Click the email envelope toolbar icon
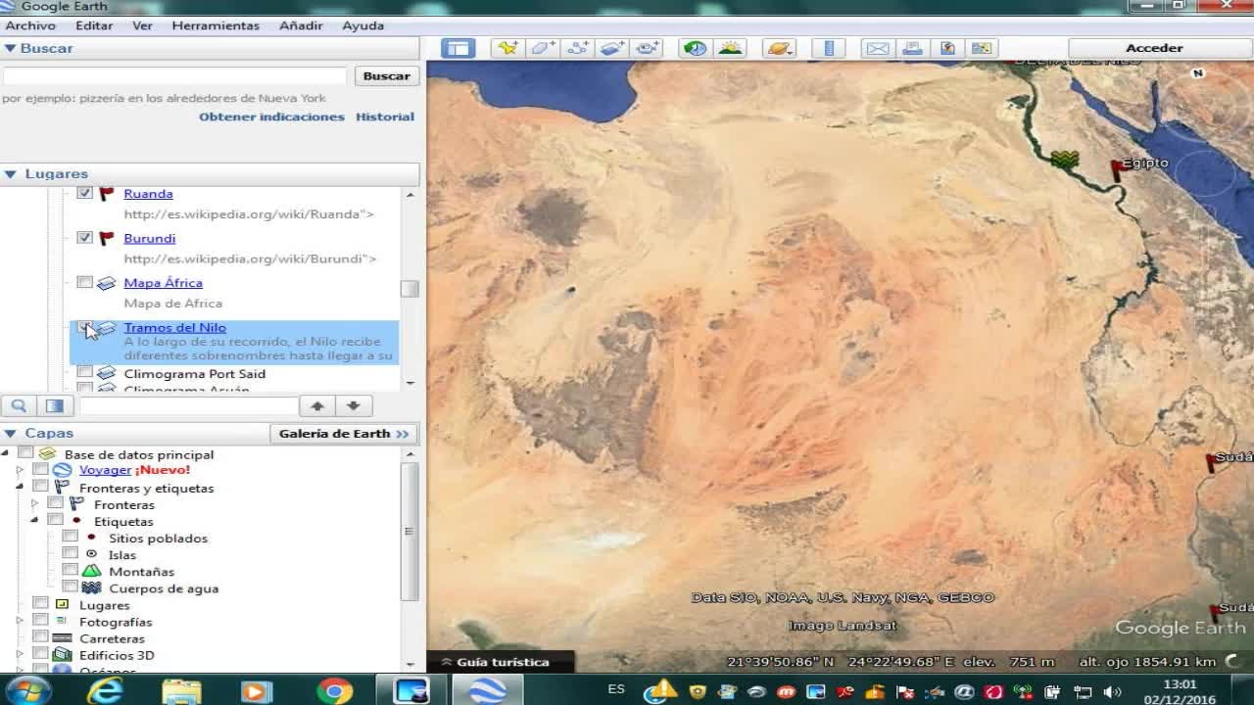 pyautogui.click(x=878, y=48)
